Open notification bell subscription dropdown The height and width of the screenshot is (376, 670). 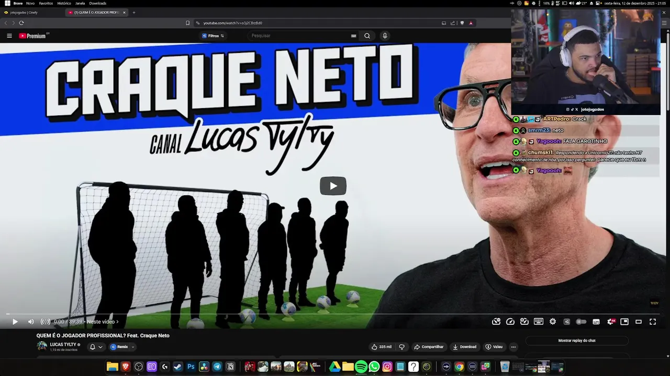(96, 347)
